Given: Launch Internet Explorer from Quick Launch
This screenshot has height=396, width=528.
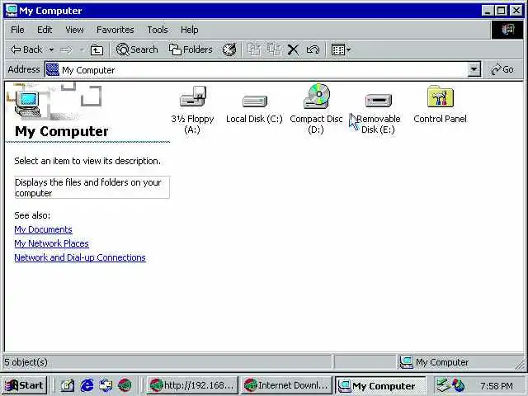Looking at the screenshot, I should tap(87, 385).
